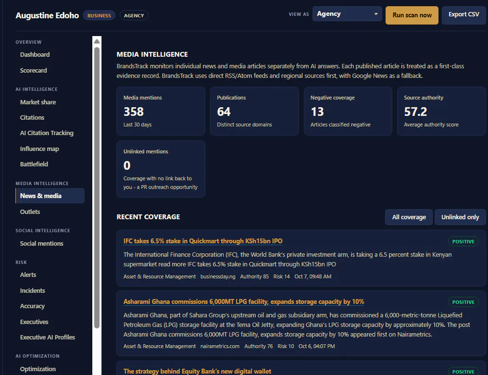This screenshot has width=488, height=375.
Task: Click POSITIVE tag on IFC article
Action: [x=463, y=241]
